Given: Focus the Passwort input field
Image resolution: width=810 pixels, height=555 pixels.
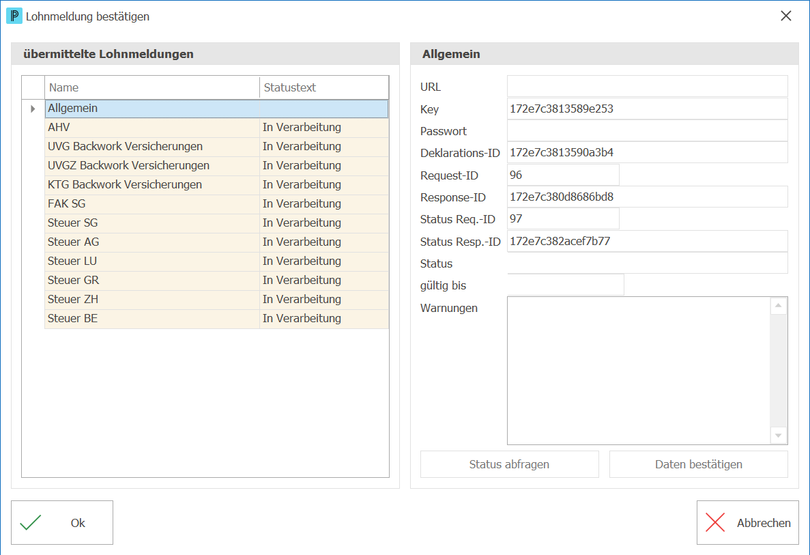Looking at the screenshot, I should click(x=648, y=131).
